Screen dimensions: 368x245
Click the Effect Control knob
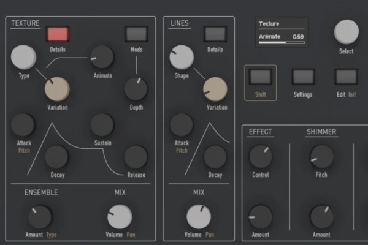pos(261,157)
